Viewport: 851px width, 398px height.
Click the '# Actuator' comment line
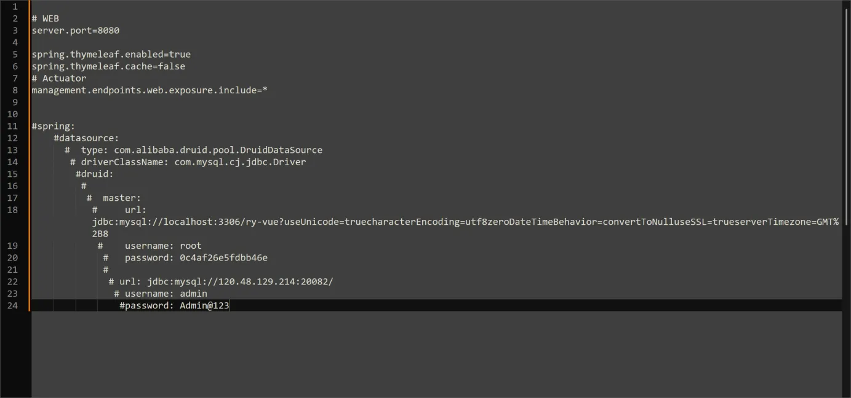click(59, 78)
